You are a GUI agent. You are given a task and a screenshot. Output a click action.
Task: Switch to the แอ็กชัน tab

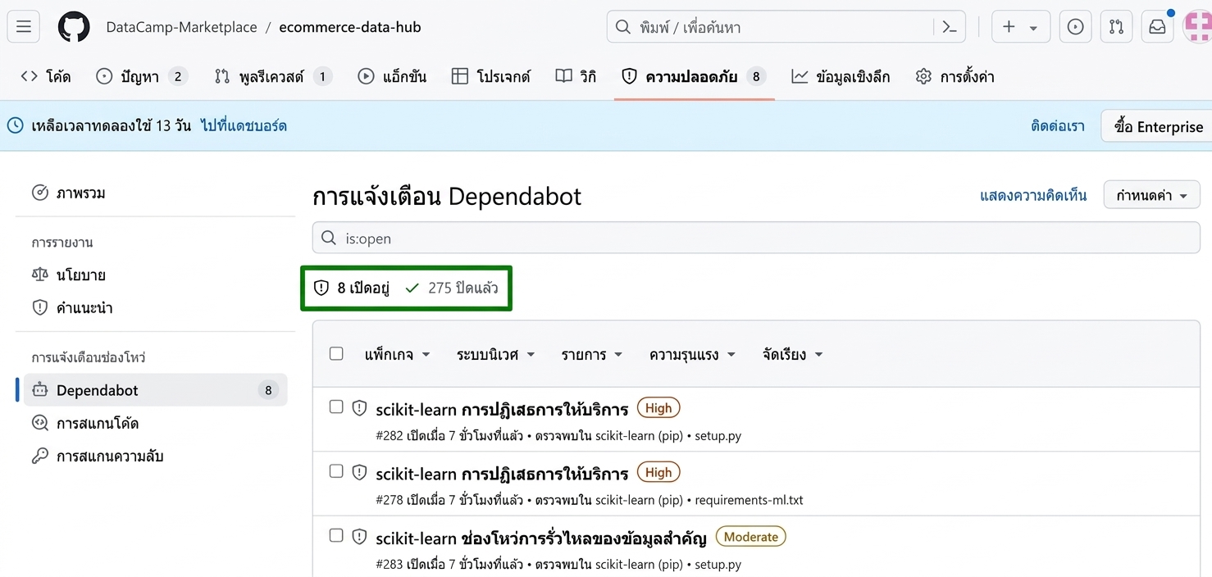click(392, 76)
